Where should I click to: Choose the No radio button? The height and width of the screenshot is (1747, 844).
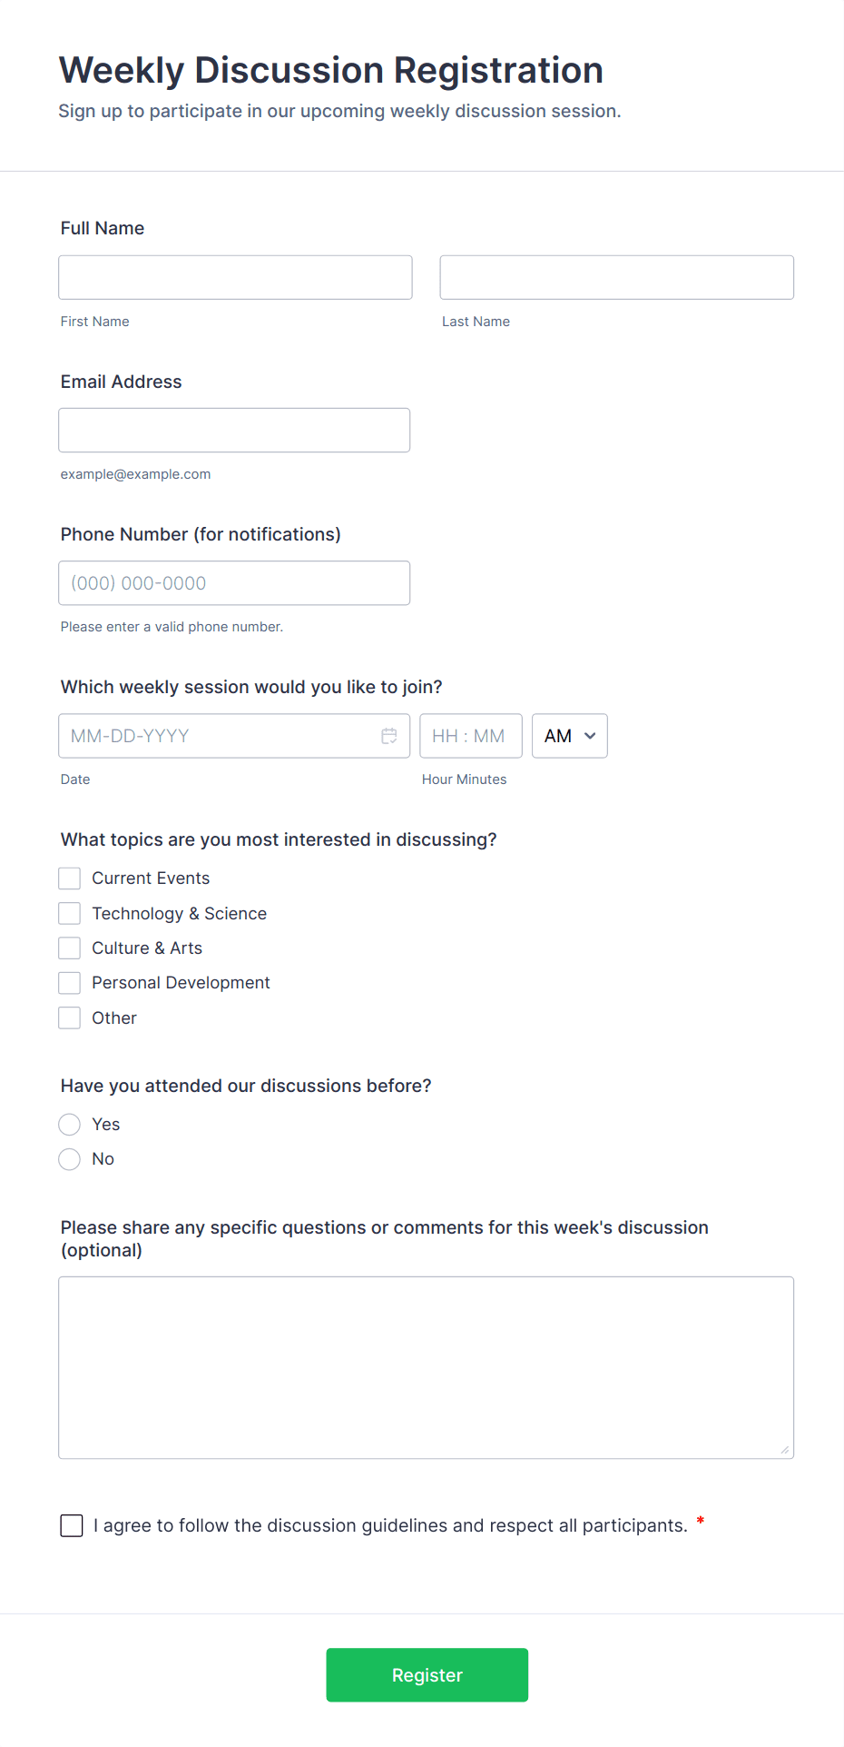[70, 1159]
